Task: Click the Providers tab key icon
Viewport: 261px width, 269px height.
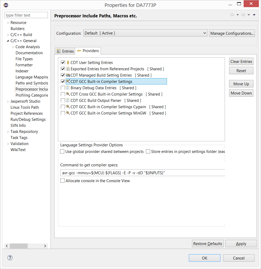Action: 79,51
